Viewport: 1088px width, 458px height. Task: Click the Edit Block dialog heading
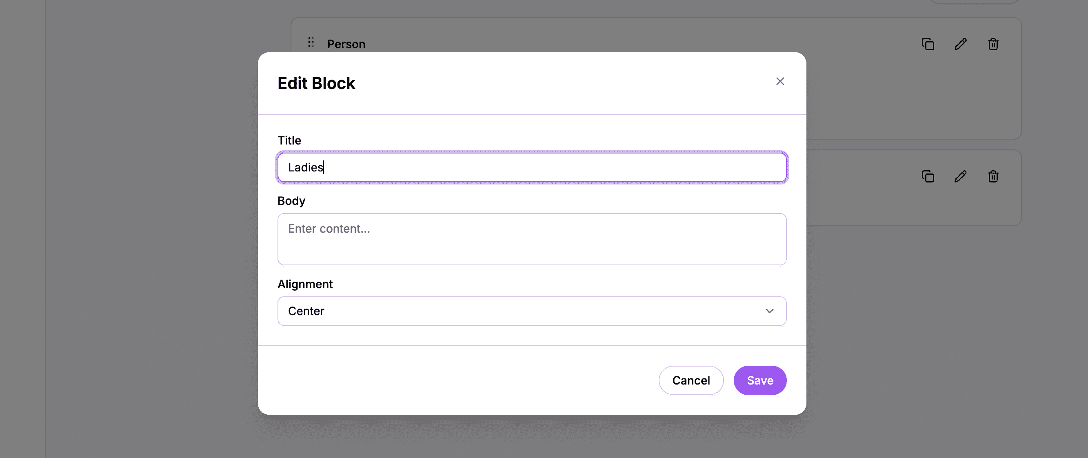[x=316, y=83]
